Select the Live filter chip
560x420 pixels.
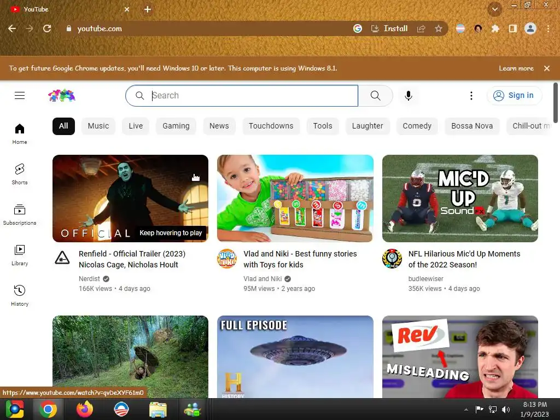coord(136,126)
